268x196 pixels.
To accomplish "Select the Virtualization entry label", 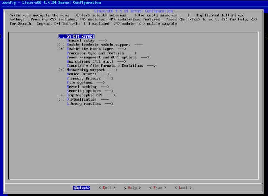I will [82, 99].
